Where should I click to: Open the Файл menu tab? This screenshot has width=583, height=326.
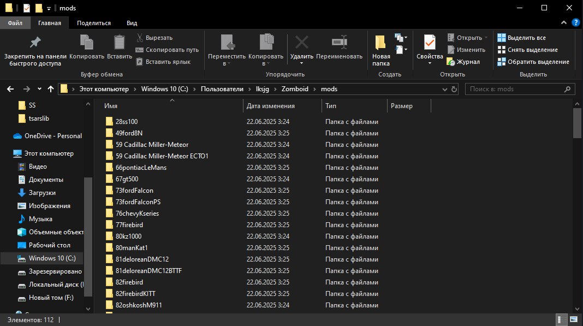tap(15, 23)
